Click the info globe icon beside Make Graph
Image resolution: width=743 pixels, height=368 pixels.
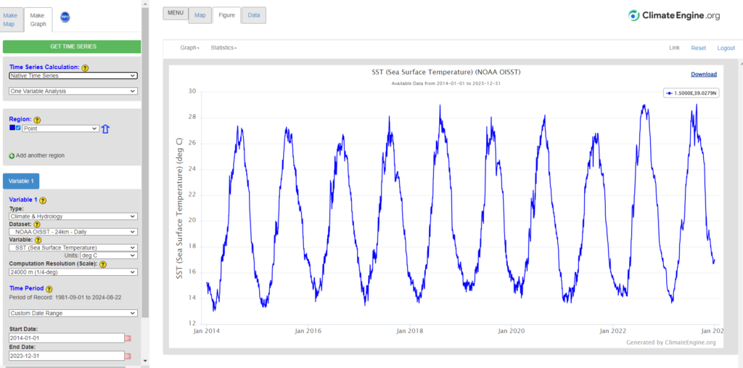65,17
